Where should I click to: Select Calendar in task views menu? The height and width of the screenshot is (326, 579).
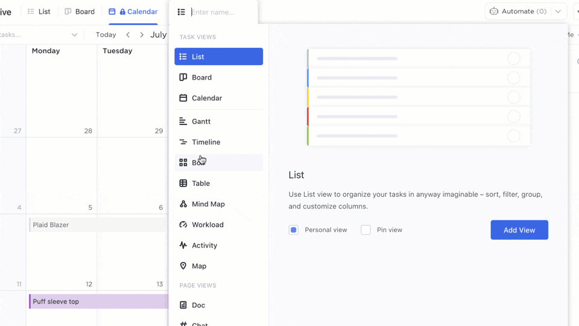coord(207,98)
